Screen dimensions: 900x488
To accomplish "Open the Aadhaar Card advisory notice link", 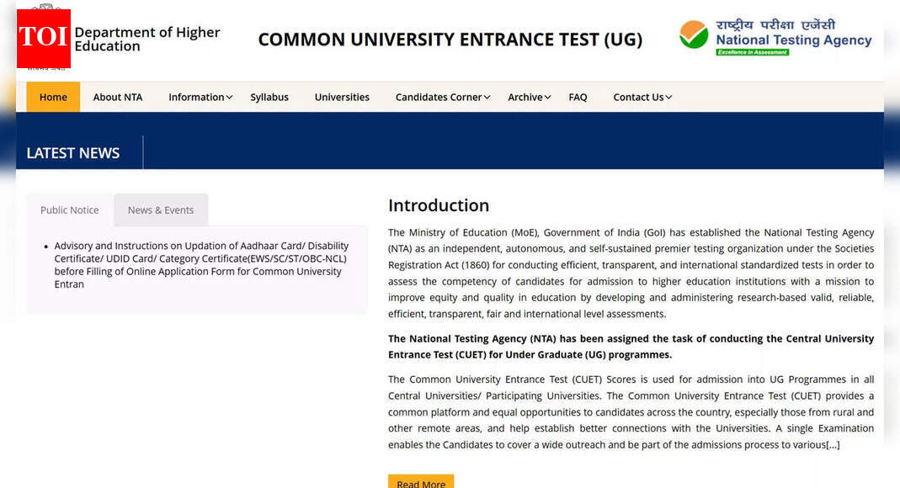I will coord(196,264).
